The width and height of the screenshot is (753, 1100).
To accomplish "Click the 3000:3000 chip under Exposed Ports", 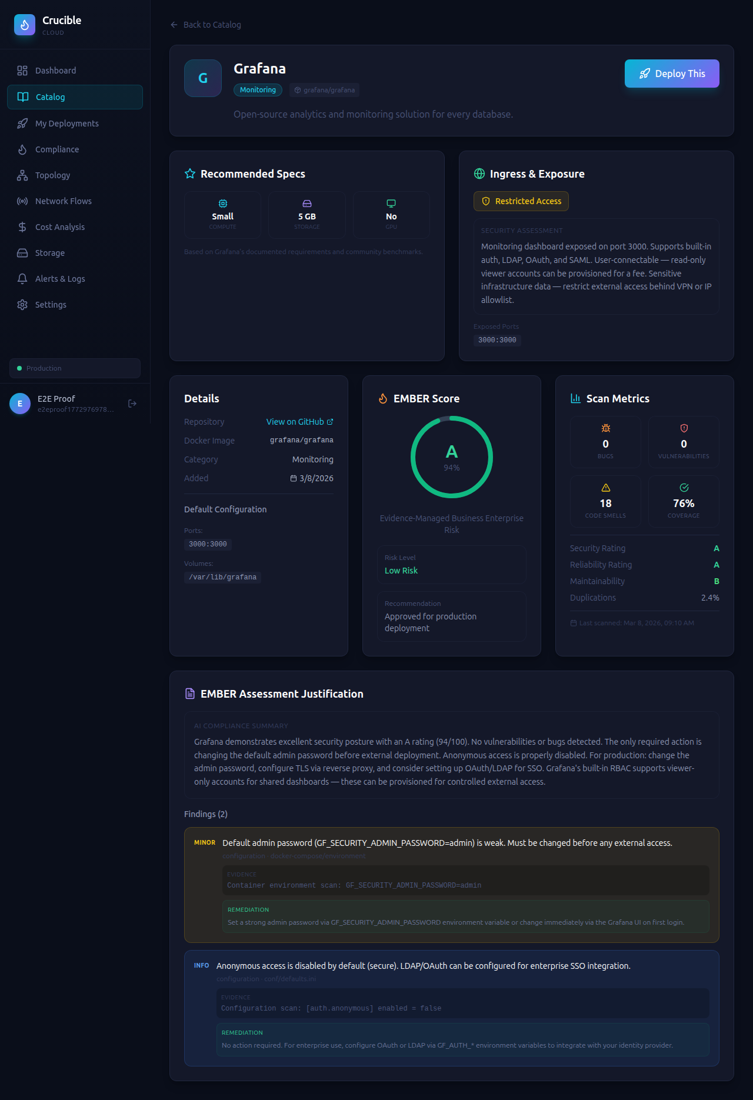I will pos(497,340).
